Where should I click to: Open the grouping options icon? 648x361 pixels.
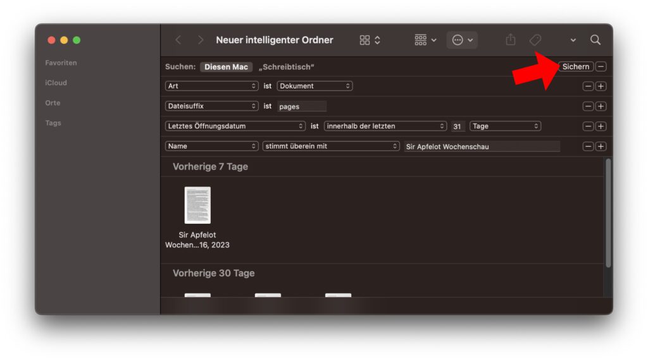click(425, 40)
